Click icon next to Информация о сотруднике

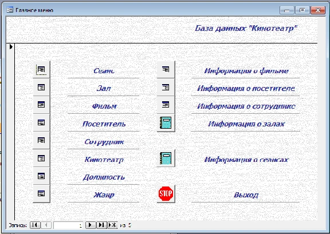166,105
